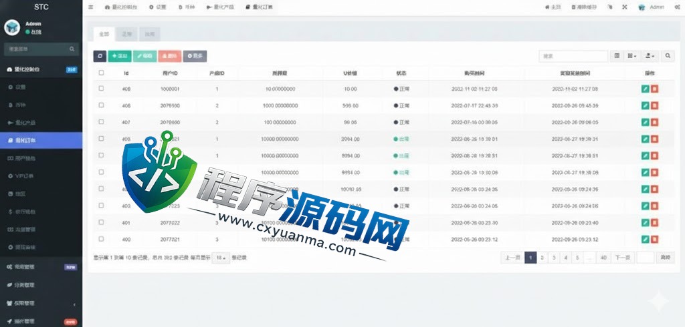This screenshot has height=327, width=685.
Task: Open 用户钱包 in the sidebar
Action: click(41, 158)
